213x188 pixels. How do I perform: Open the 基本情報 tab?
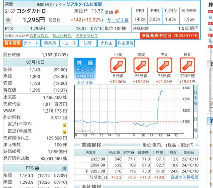coord(12,43)
